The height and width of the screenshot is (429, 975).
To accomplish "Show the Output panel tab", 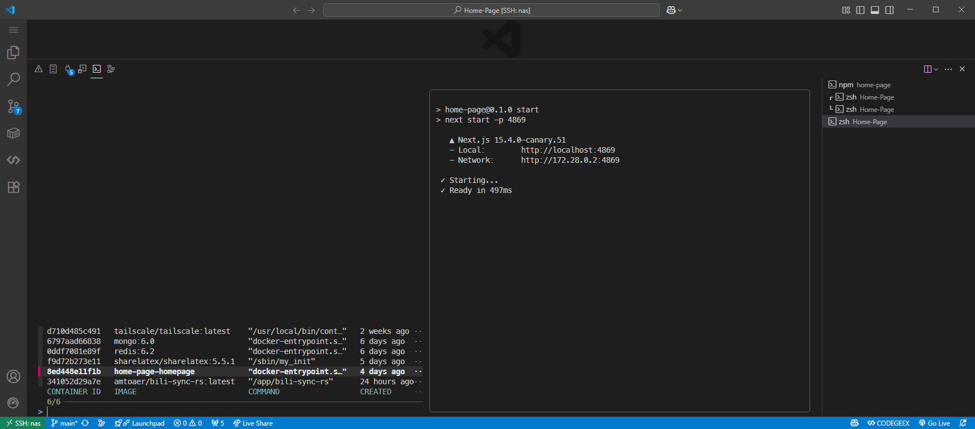I will (x=53, y=69).
